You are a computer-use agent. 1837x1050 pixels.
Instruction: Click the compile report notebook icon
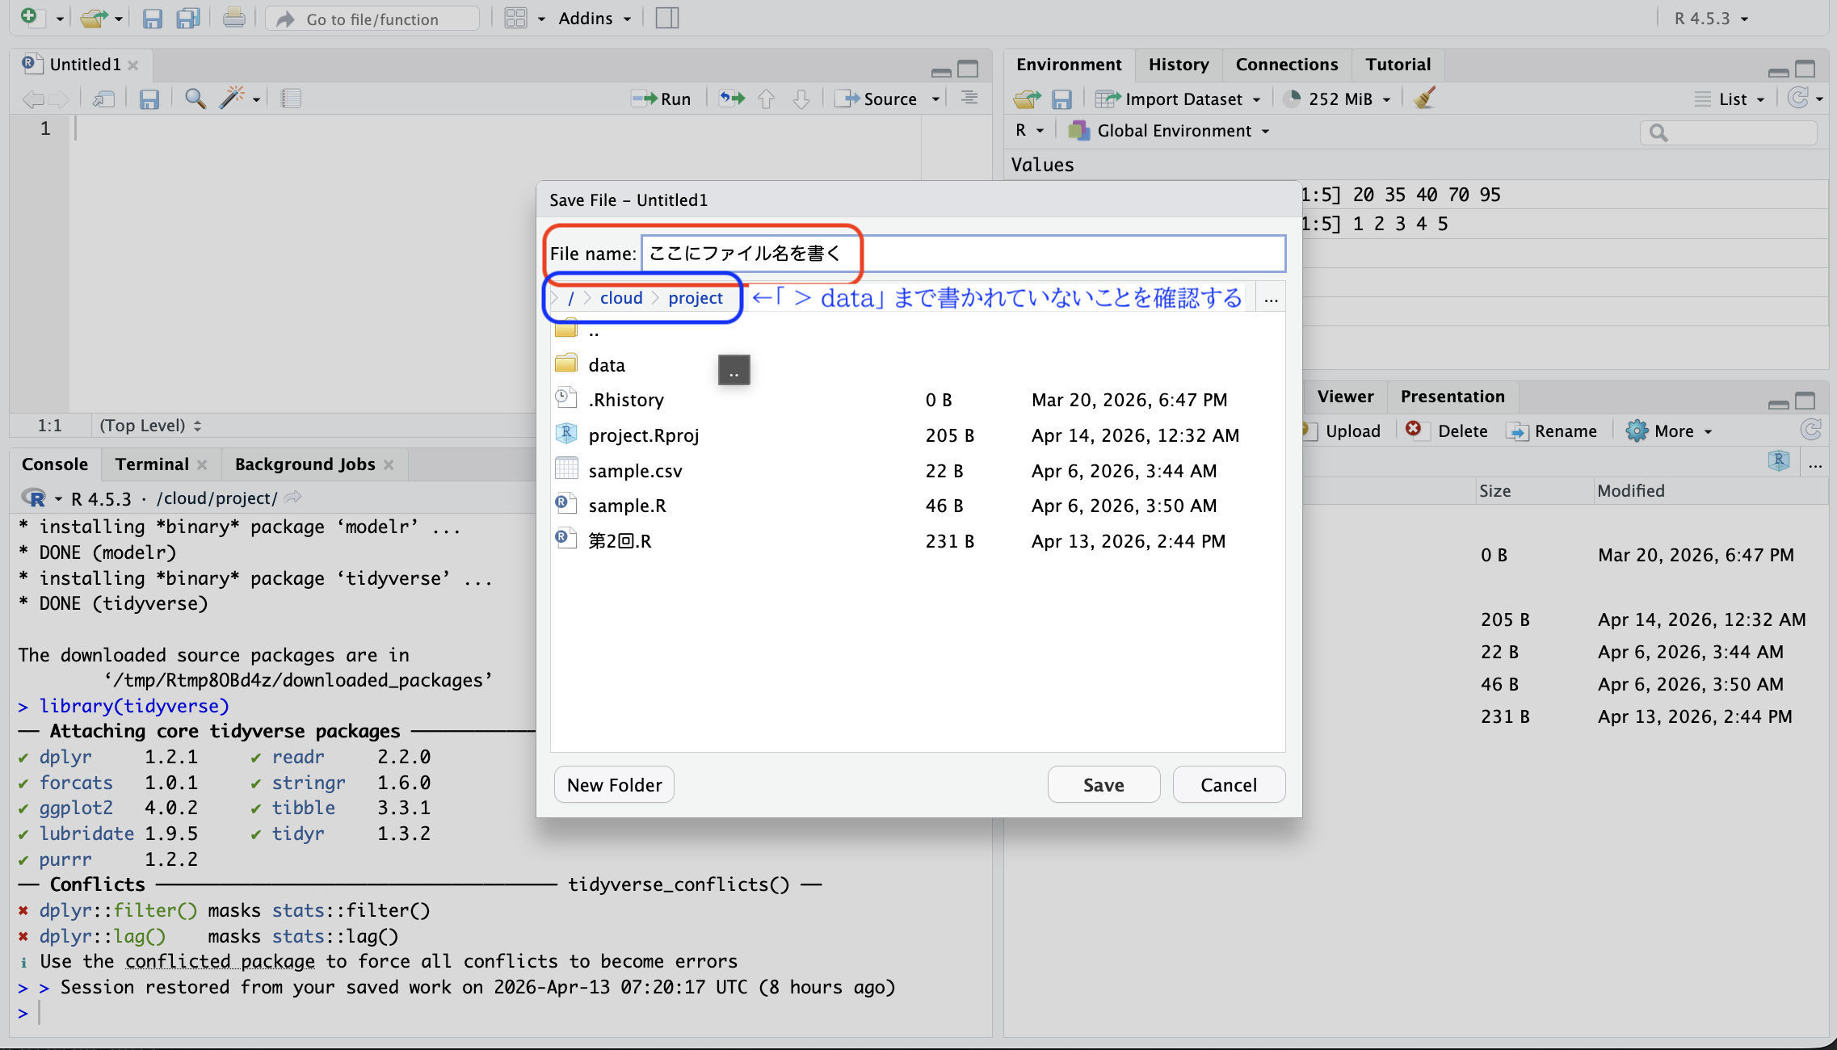click(291, 99)
